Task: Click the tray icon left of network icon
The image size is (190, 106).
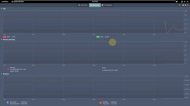Action: point(177,1)
